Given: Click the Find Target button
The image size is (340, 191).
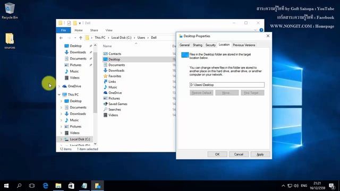Looking at the screenshot, I should pos(252,93).
